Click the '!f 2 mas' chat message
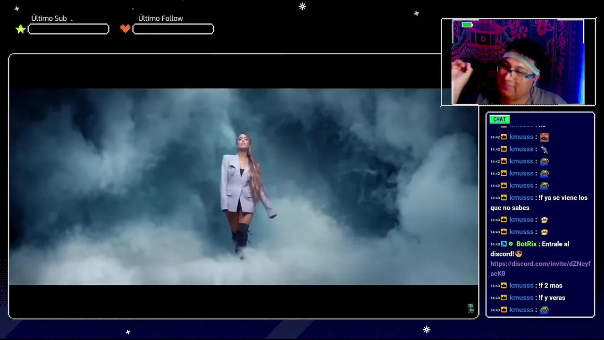604x340 pixels. pyautogui.click(x=550, y=286)
